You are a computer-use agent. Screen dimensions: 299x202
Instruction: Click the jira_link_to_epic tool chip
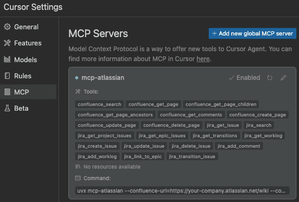(142, 157)
